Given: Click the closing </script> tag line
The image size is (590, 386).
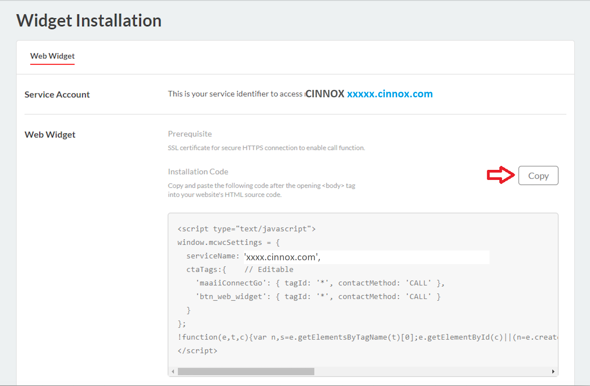Looking at the screenshot, I should (197, 351).
